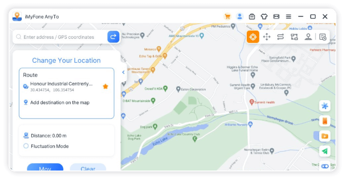Open the hamburger main menu
Image resolution: width=345 pixels, height=180 pixels.
[288, 17]
